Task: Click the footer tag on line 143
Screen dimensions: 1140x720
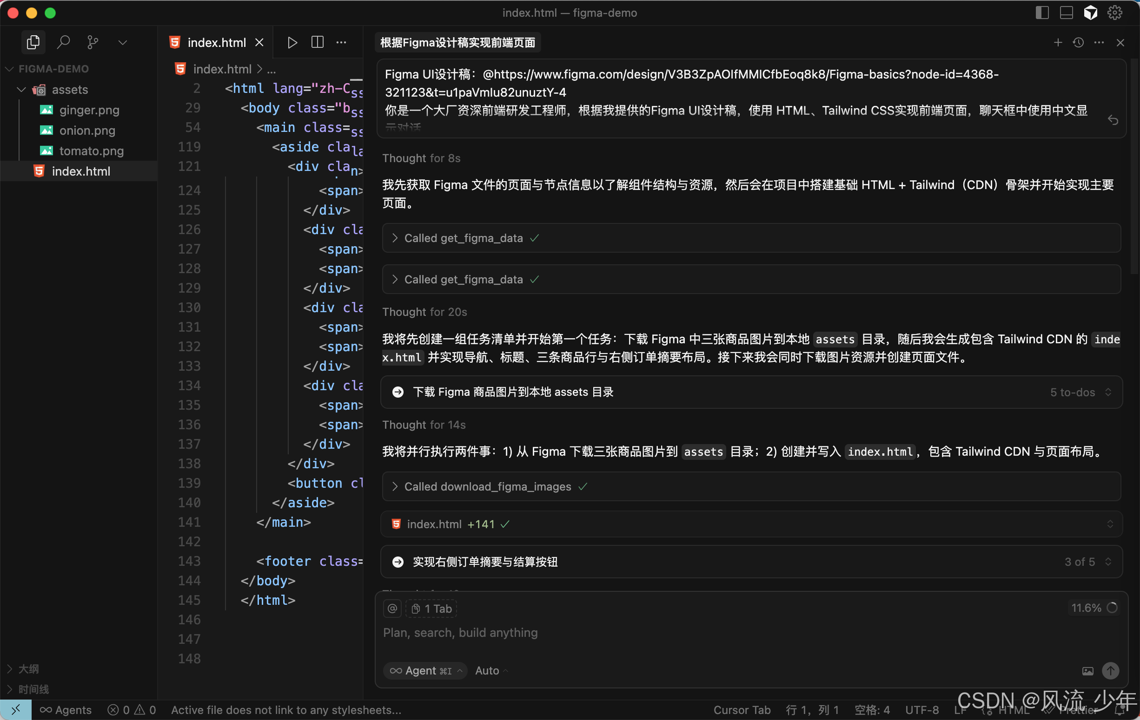Action: (x=287, y=561)
